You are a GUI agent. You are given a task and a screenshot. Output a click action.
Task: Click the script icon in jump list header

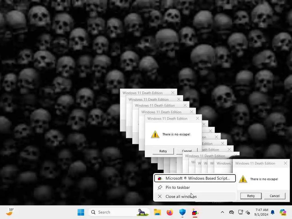point(160,178)
